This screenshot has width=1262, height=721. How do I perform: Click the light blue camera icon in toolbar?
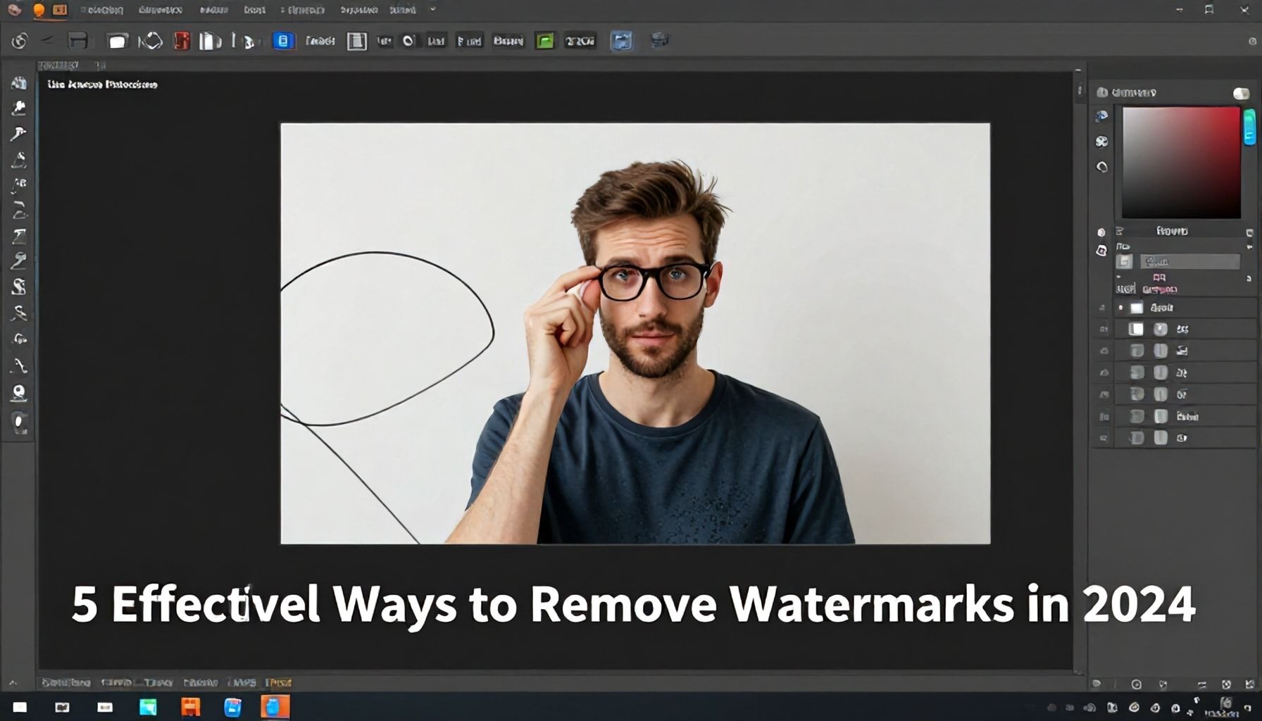point(621,41)
